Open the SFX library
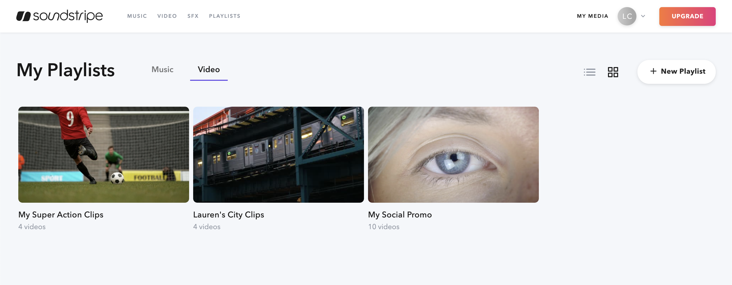The width and height of the screenshot is (732, 285). [193, 16]
